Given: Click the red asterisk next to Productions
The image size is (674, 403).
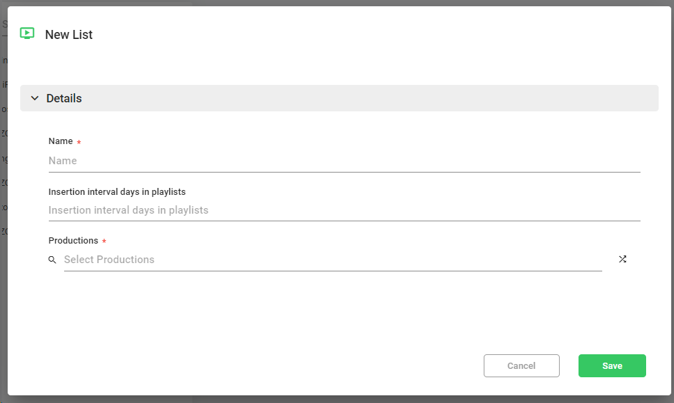Looking at the screenshot, I should (104, 242).
